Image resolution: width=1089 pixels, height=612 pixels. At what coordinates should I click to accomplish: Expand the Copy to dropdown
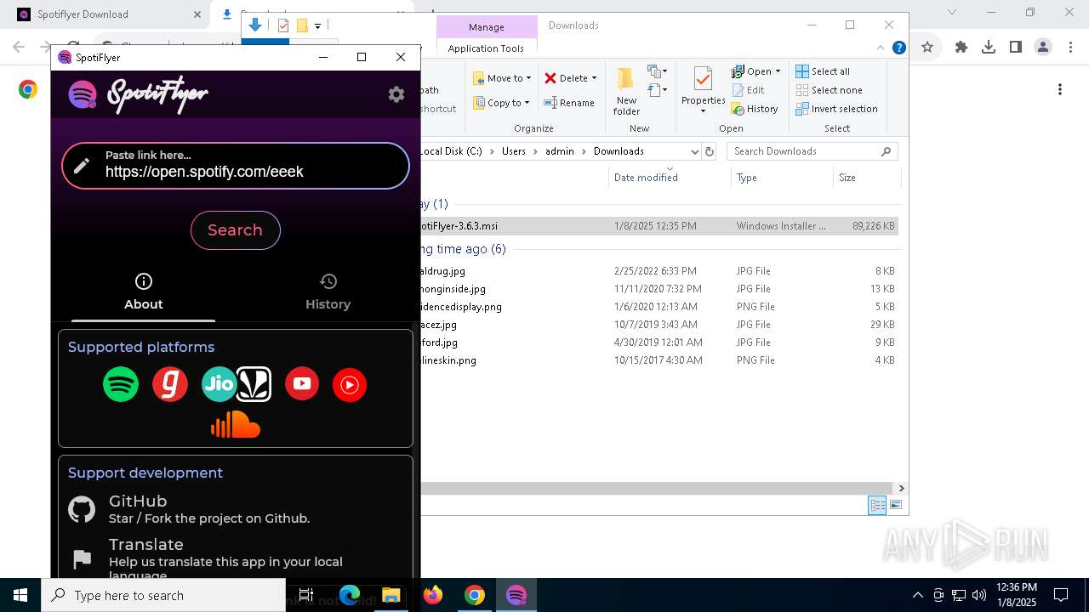tap(527, 103)
